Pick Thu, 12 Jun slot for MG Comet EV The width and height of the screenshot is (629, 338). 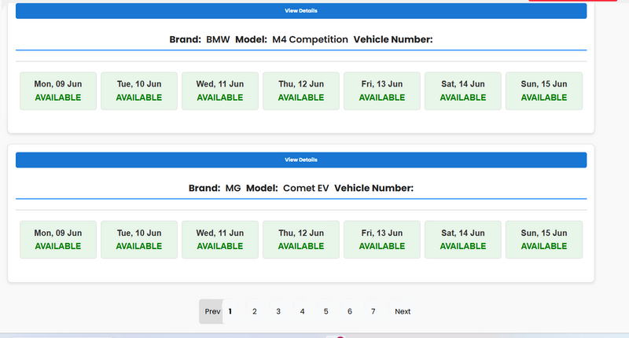tap(301, 240)
